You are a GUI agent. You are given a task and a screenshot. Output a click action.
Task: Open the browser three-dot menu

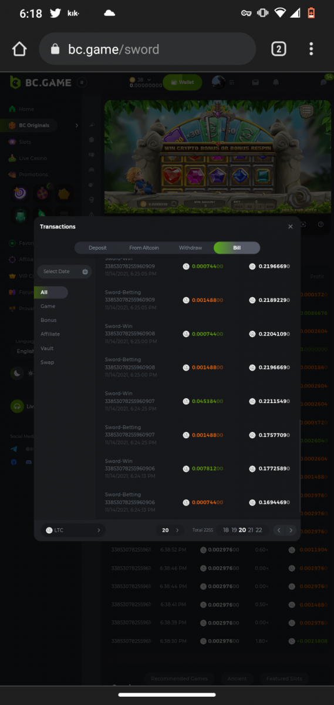click(311, 49)
